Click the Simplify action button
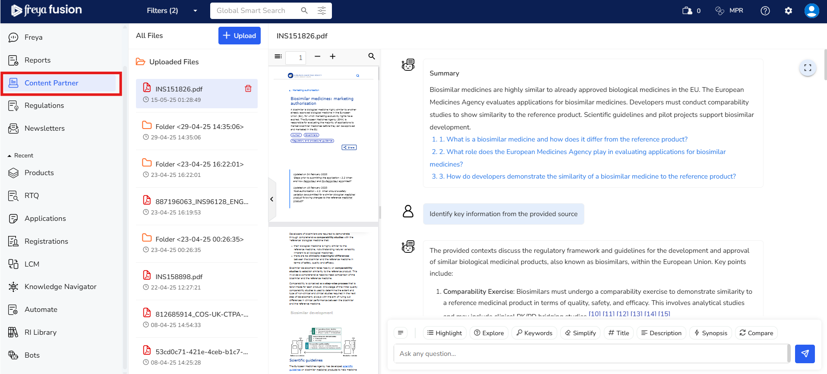Screen dimensions: 827x374 click(x=580, y=333)
